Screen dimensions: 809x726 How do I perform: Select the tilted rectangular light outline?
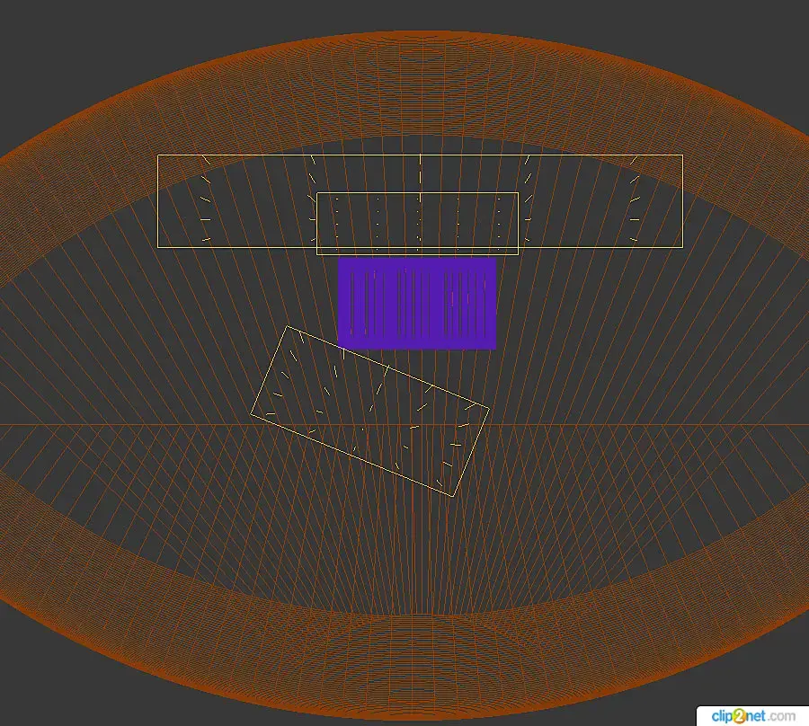[369, 411]
